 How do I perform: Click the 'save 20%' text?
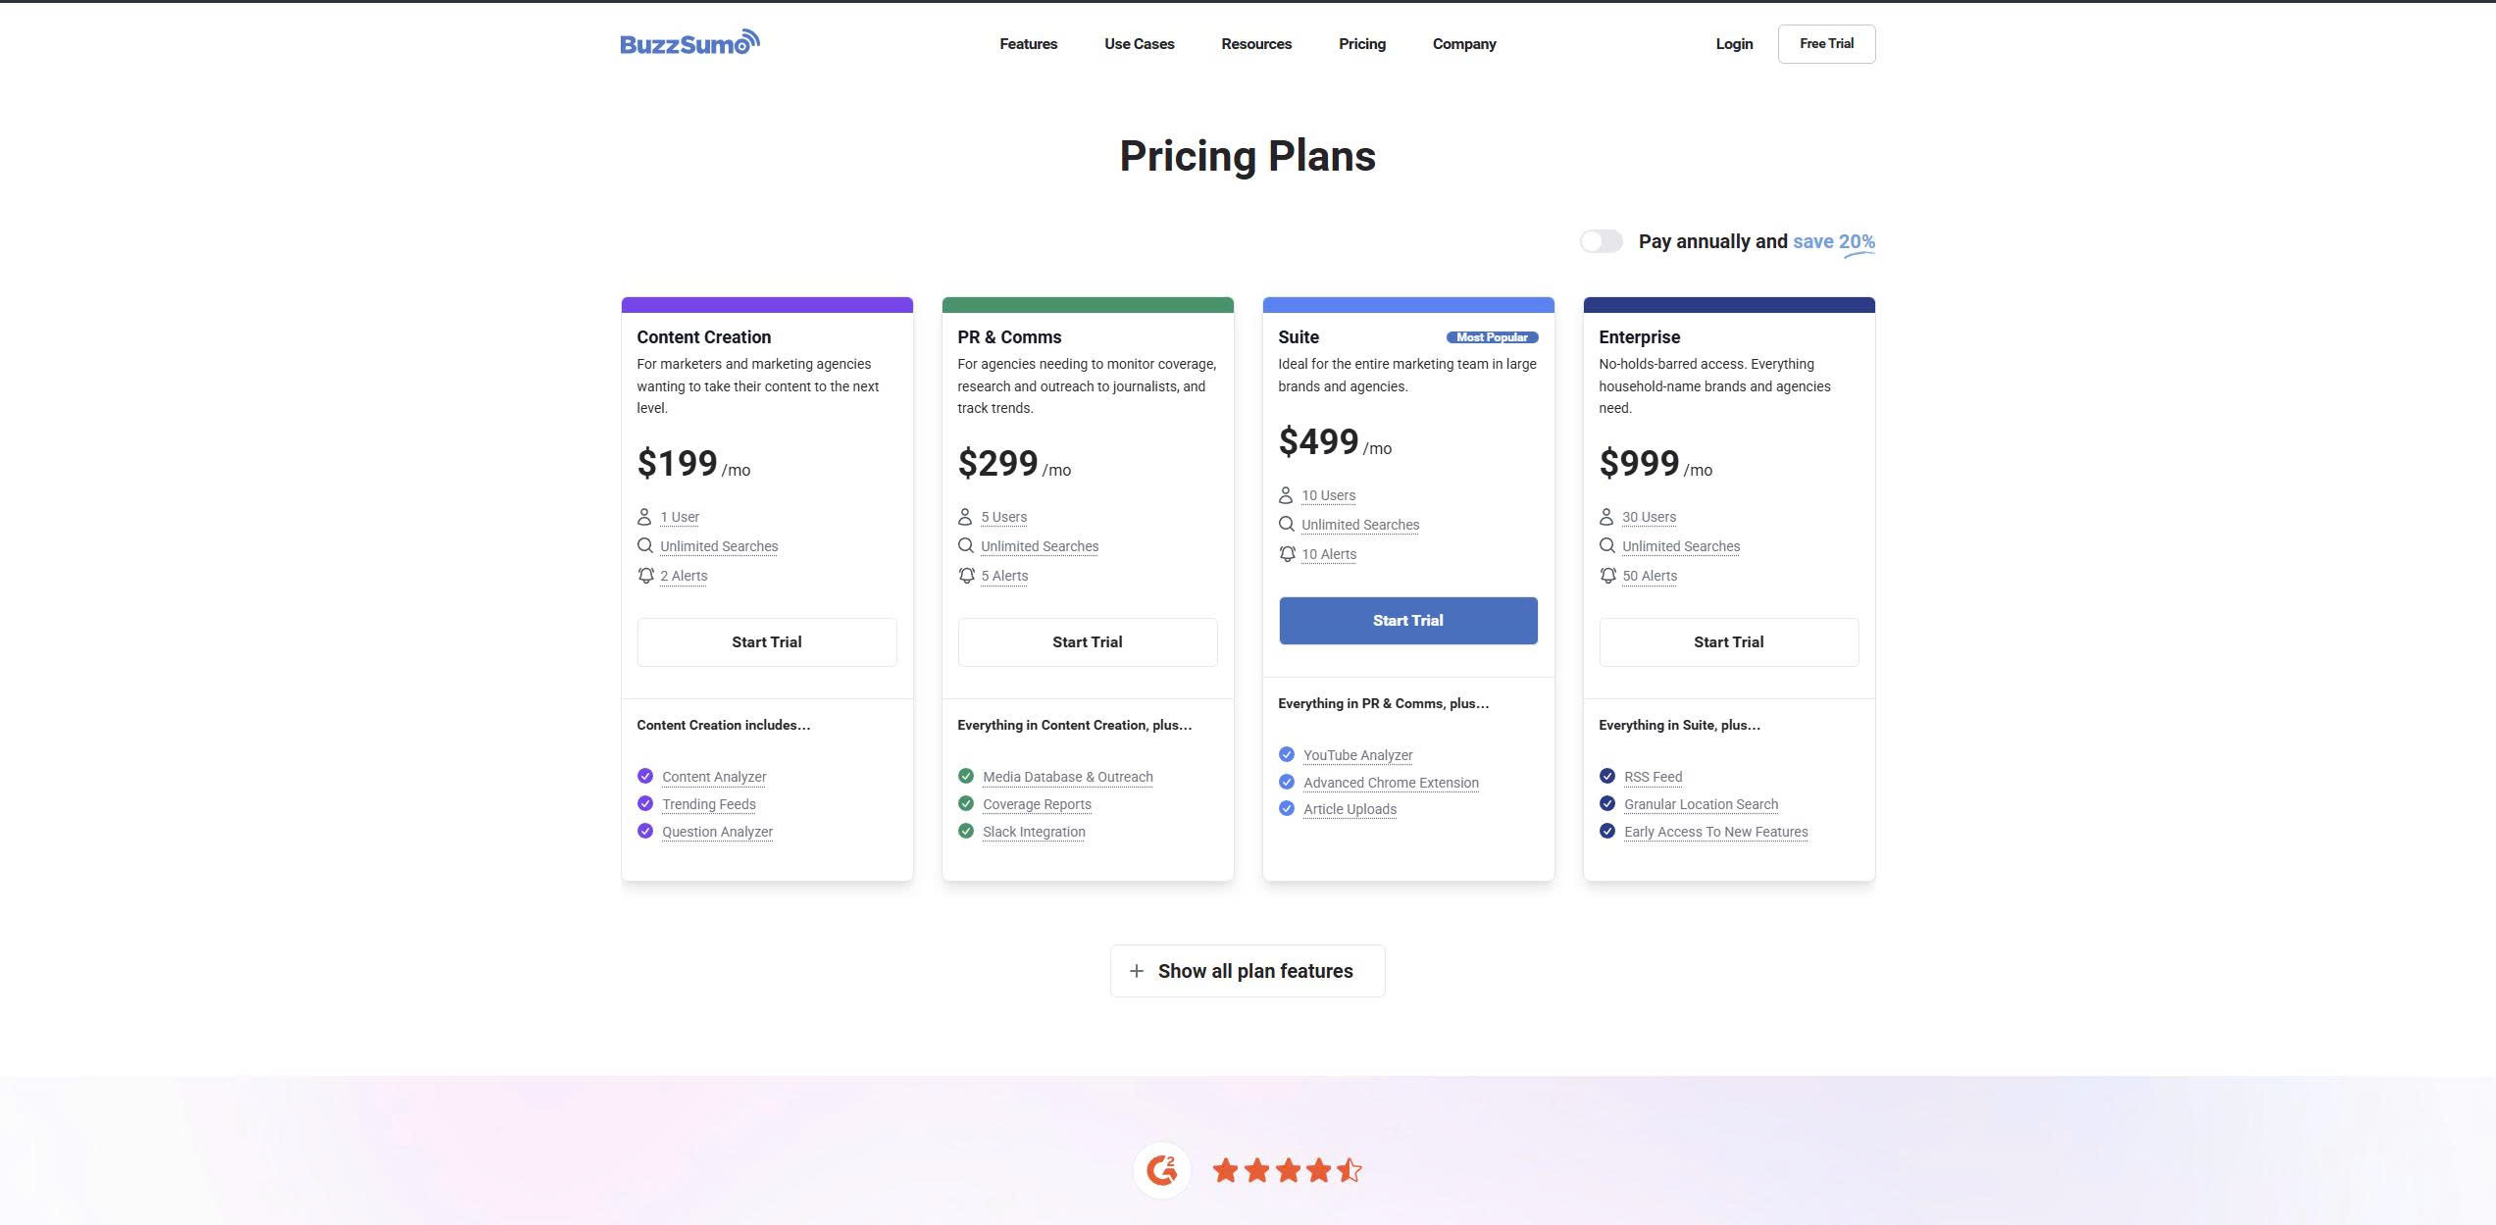click(x=1833, y=241)
